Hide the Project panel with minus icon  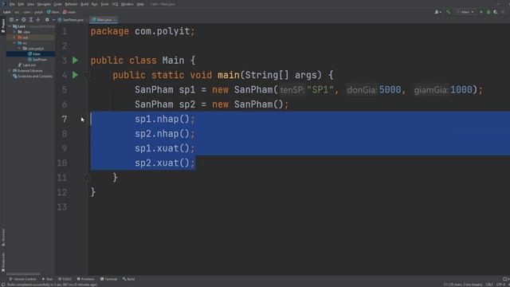[x=53, y=20]
